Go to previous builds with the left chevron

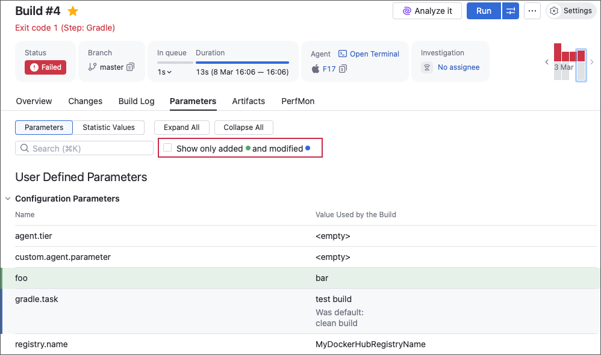[x=547, y=62]
